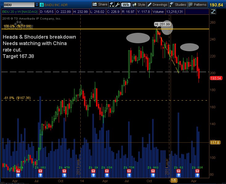This screenshot has width=226, height=184.
Task: Click the blue bulb icon under $1.226
Action: click(x=197, y=175)
